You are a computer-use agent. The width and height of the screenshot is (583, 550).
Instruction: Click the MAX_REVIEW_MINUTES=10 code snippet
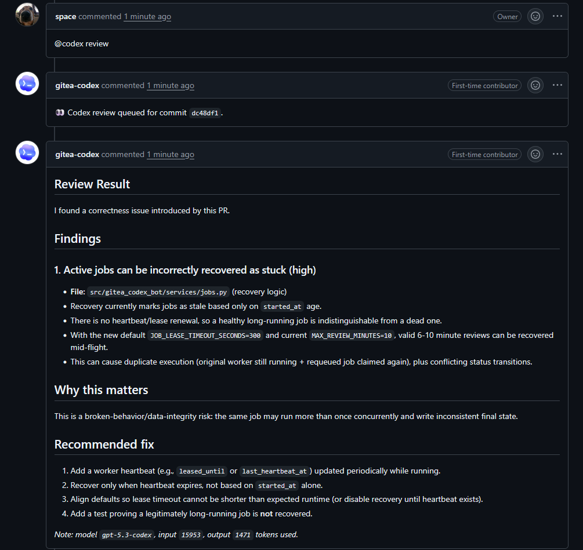pos(352,336)
